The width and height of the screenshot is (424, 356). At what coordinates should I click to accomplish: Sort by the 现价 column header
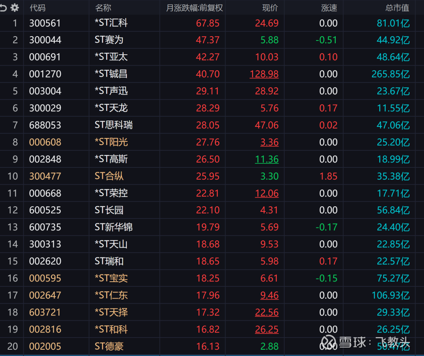[270, 8]
